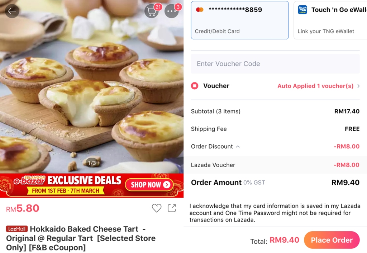Screen dimensions: 367x253
Task: Tap SHOP NOW on e-bazar banner
Action: coord(149,185)
